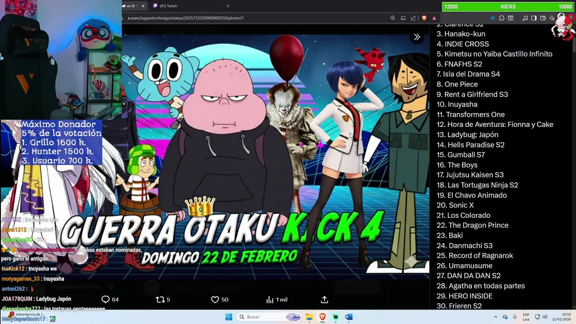Select list entry '3. Hanako-kun'
Image resolution: width=576 pixels, height=324 pixels.
coord(461,34)
